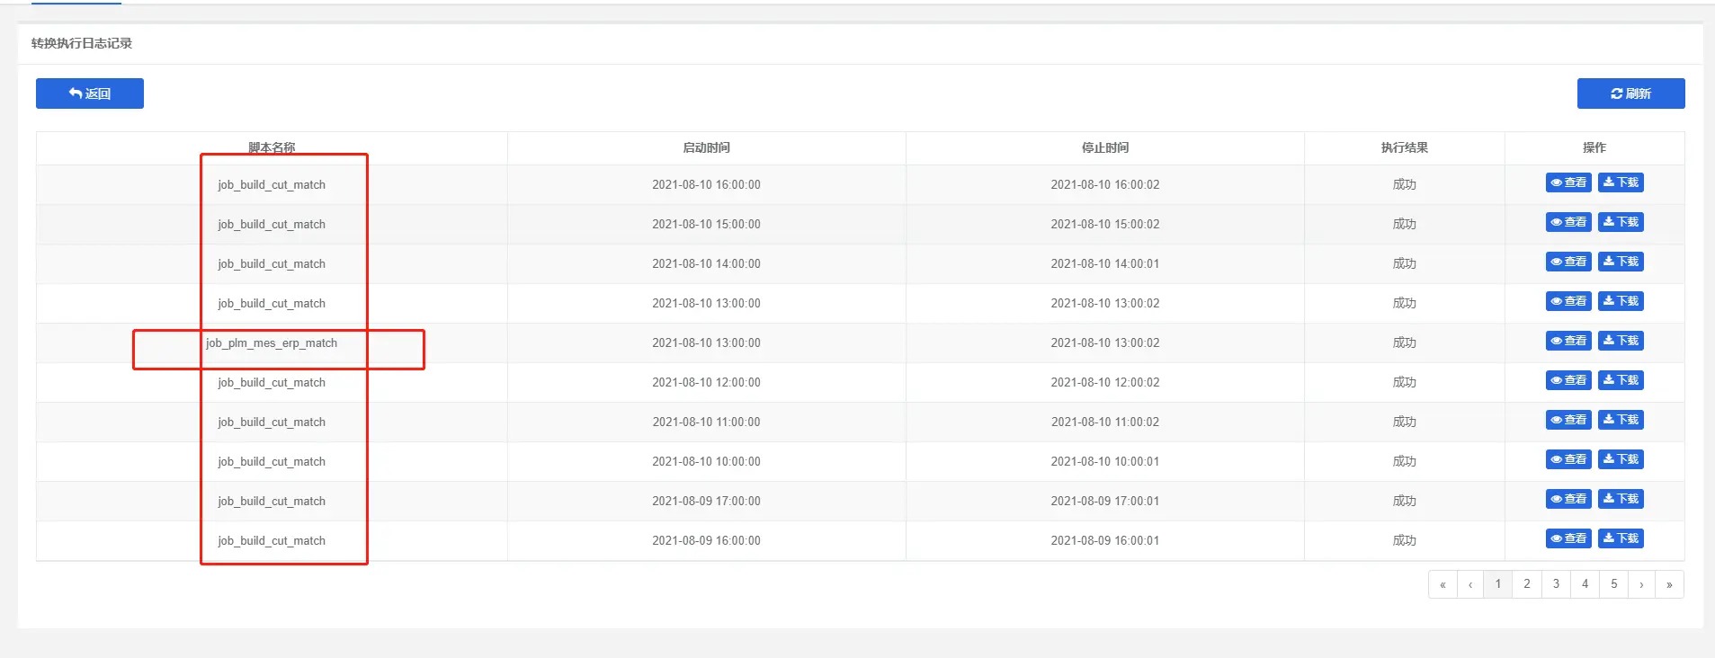Download log for 2021-08-10 15:00:00 run
This screenshot has height=658, width=1715.
click(x=1621, y=222)
